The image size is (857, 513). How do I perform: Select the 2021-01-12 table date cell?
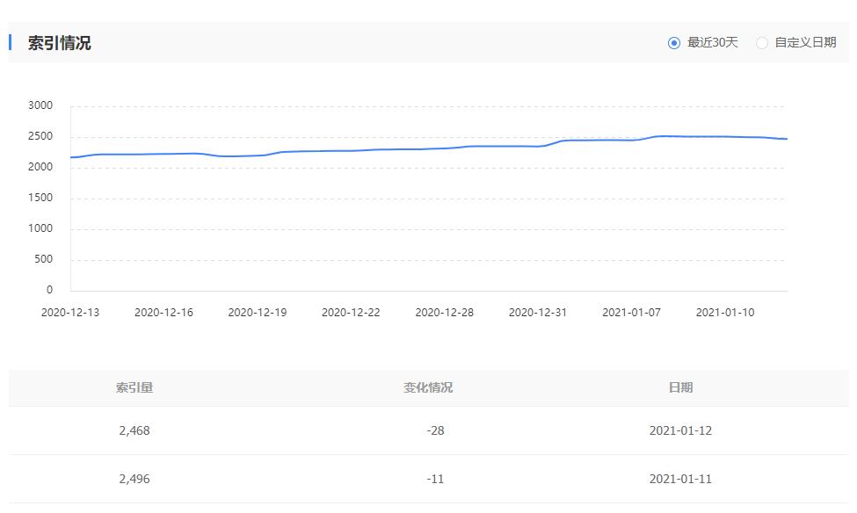click(680, 430)
